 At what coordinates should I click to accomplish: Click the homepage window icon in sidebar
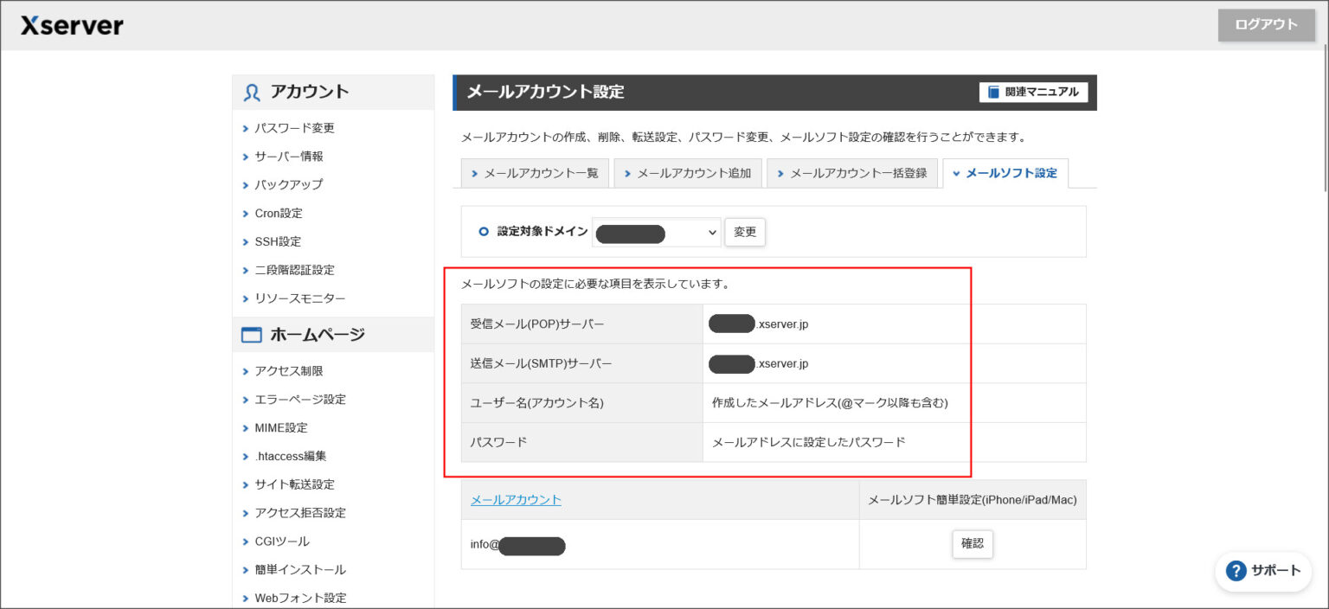coord(252,336)
